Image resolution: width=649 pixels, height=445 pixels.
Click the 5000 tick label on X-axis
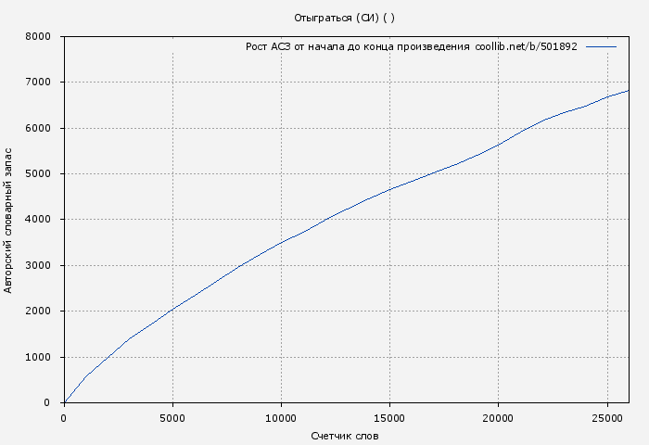click(172, 418)
